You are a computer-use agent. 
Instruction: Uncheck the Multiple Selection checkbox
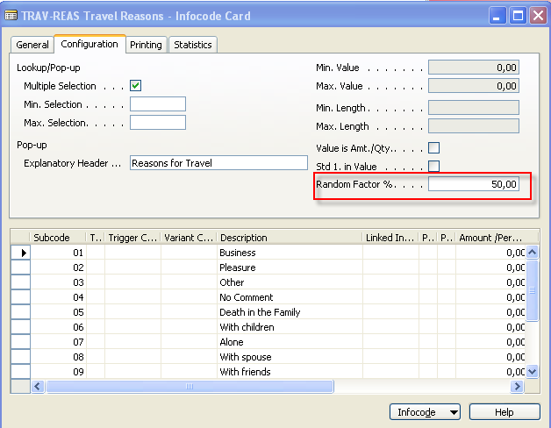pyautogui.click(x=136, y=86)
